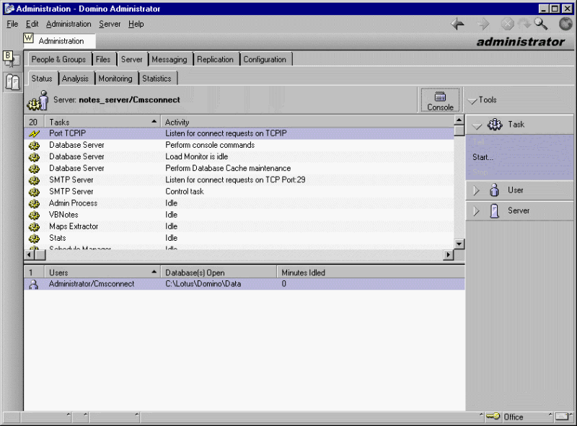Open the Edit menu
This screenshot has width=577, height=426.
(x=32, y=25)
